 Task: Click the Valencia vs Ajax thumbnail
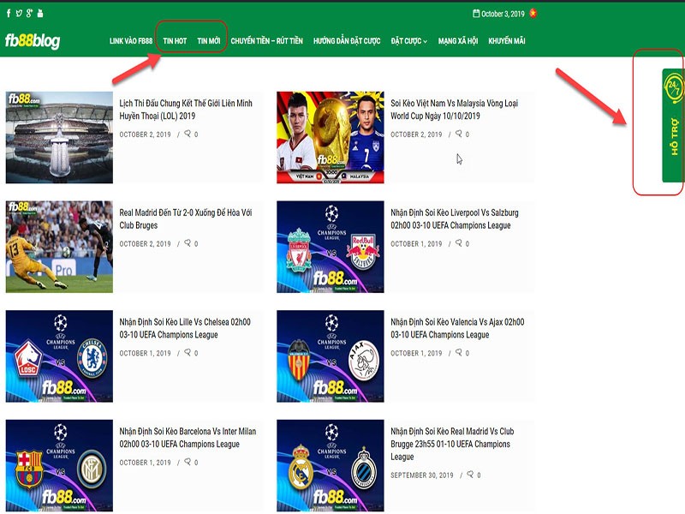[x=331, y=356]
